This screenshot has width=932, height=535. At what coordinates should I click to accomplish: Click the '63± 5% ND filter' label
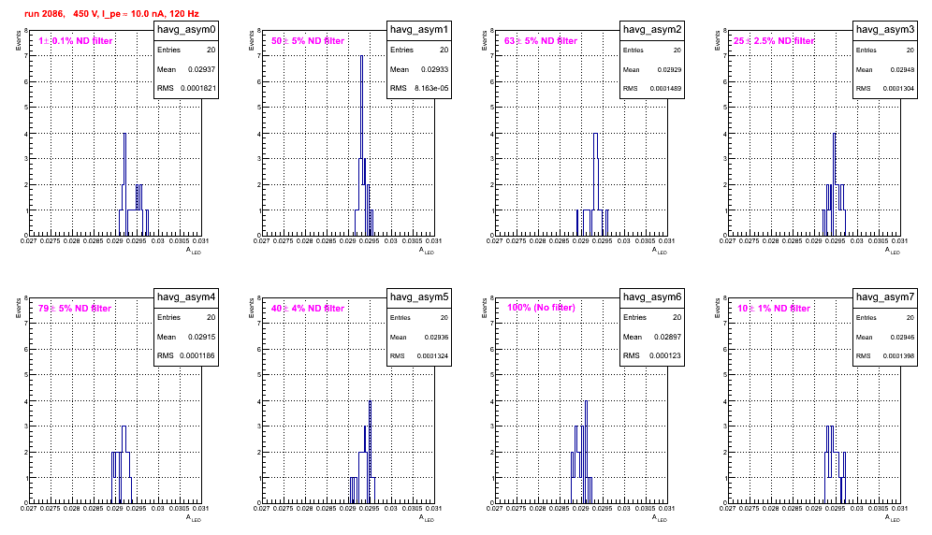541,41
